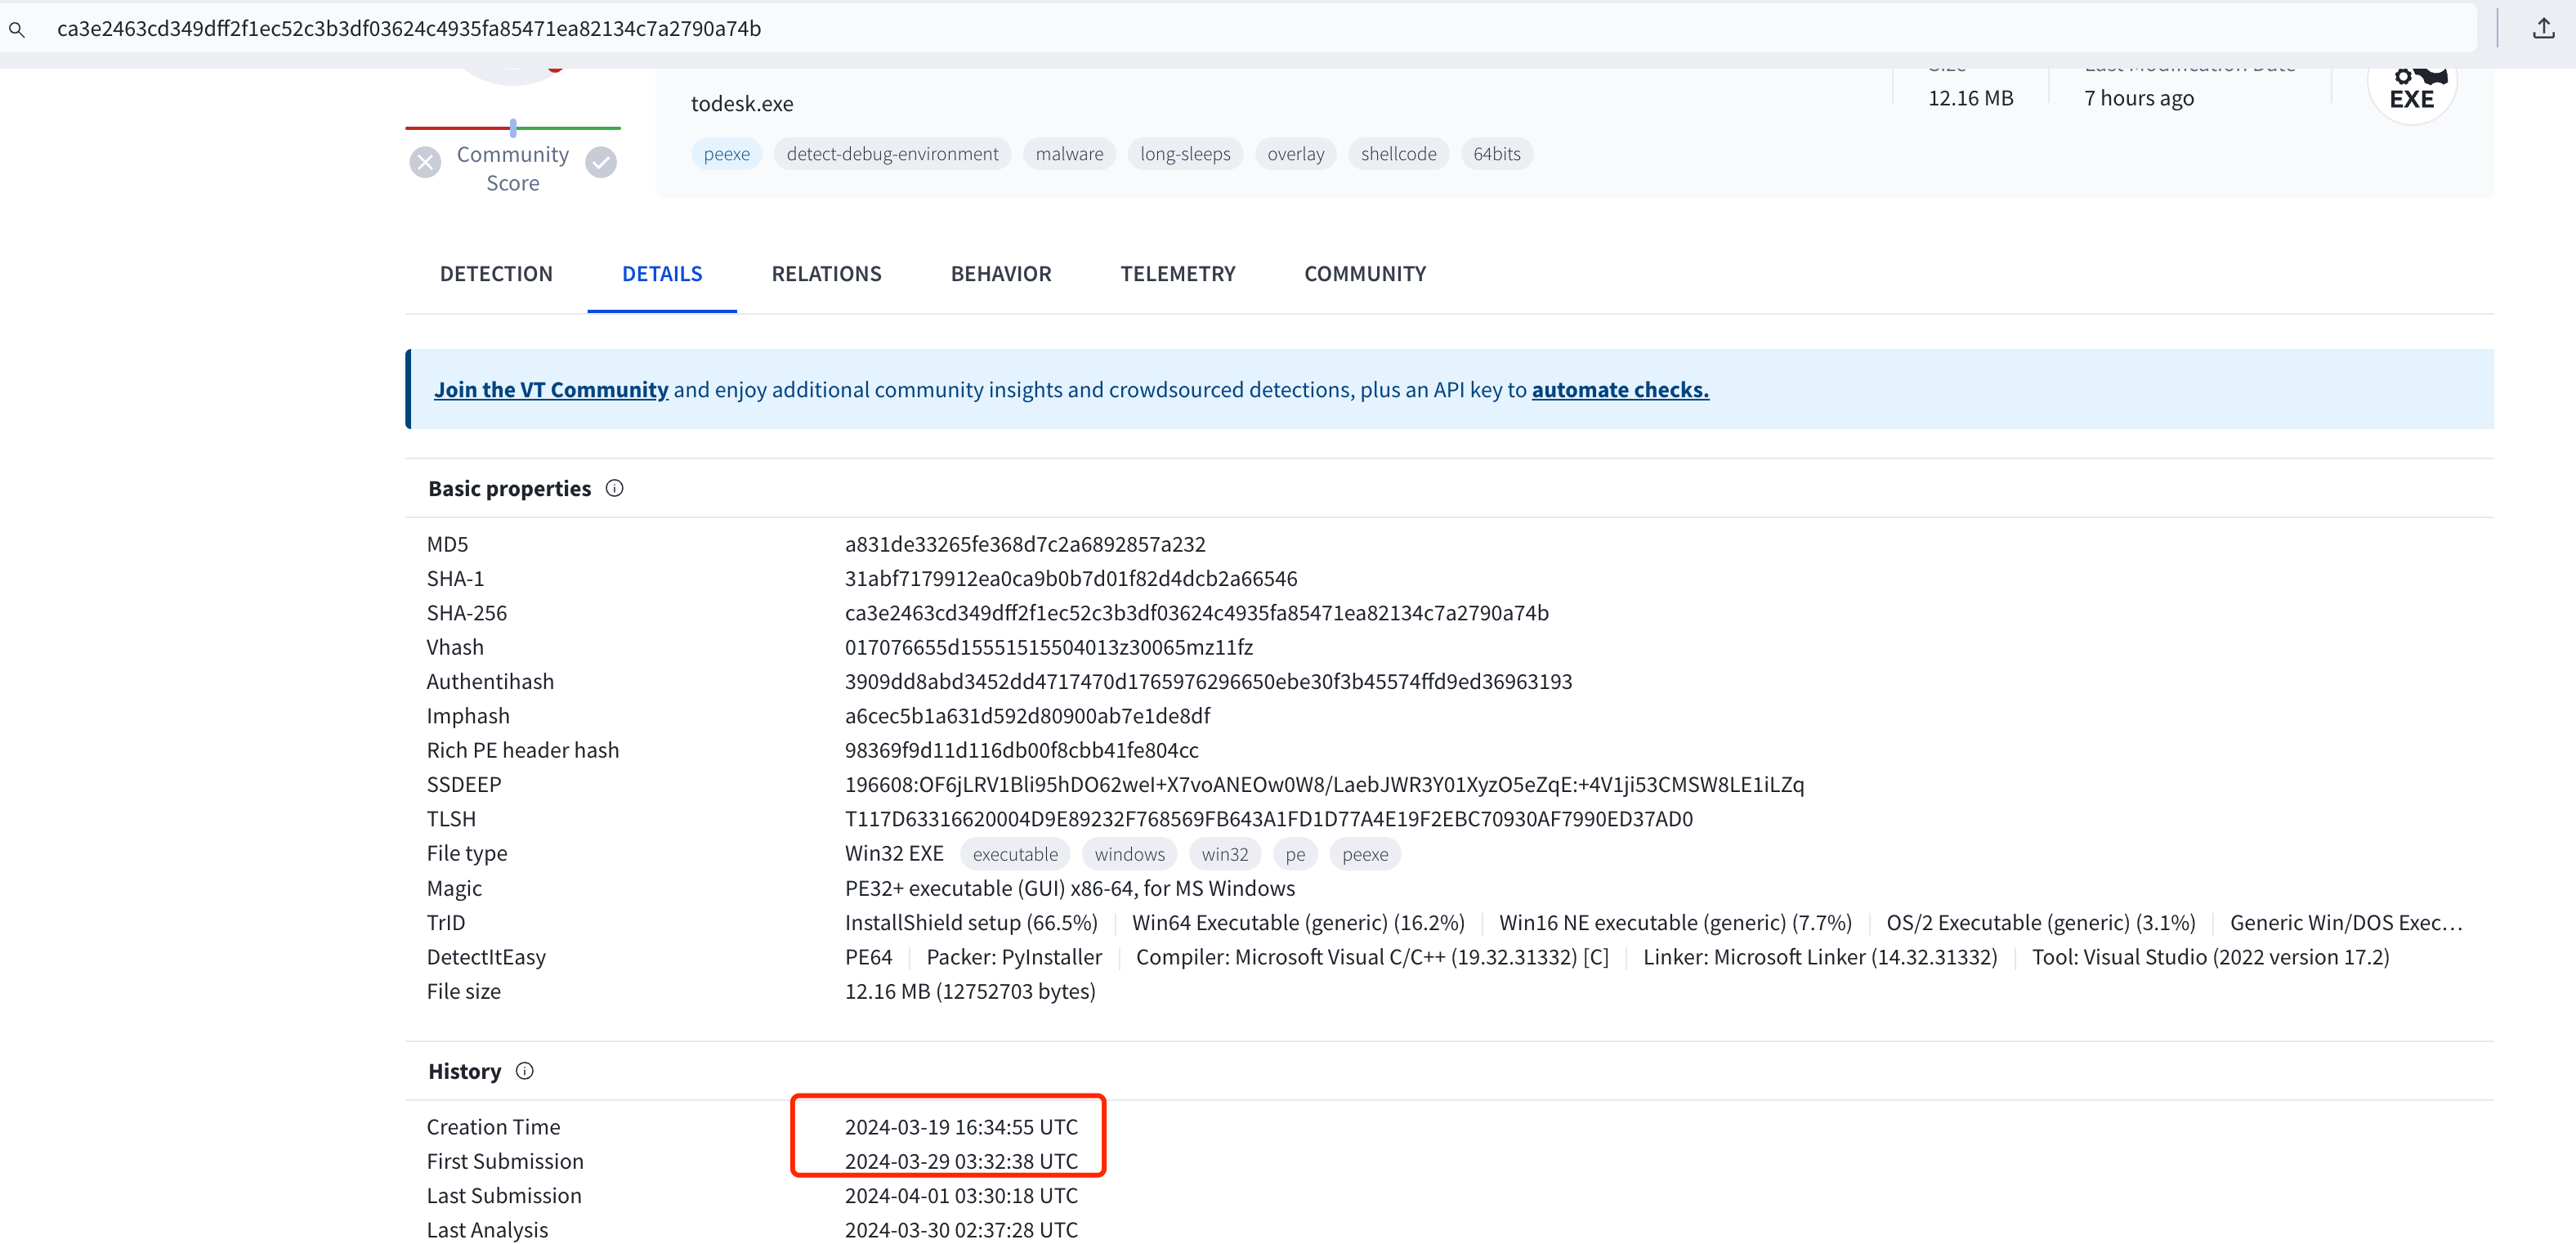Click the windows file type tag
This screenshot has width=2576, height=1244.
click(1129, 854)
